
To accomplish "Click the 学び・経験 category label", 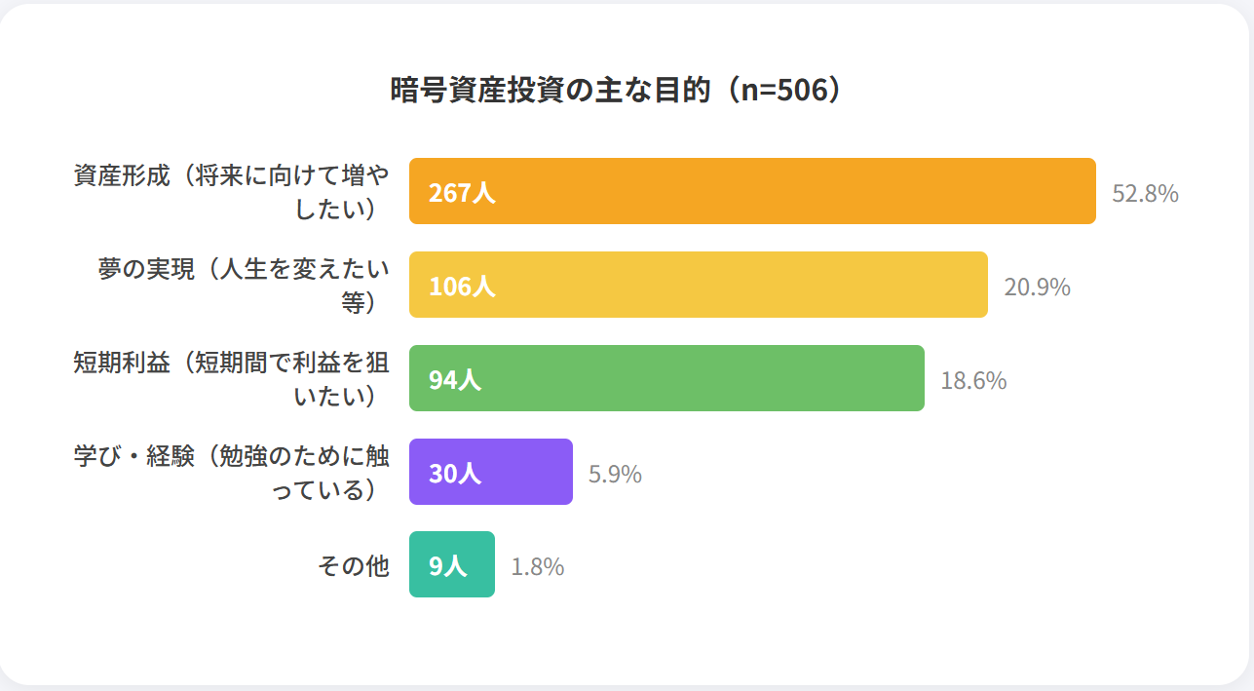I will click(x=232, y=472).
